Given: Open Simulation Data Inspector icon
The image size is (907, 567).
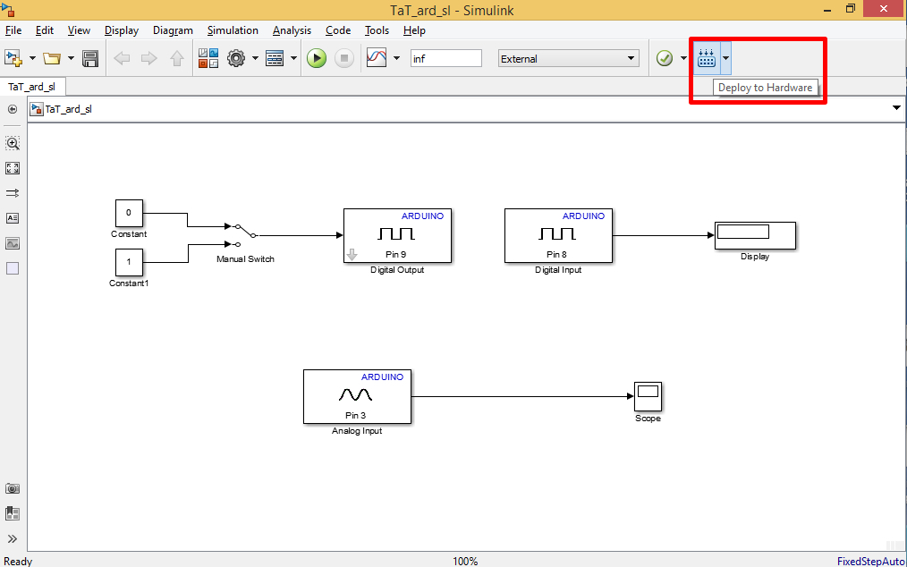Looking at the screenshot, I should pos(377,58).
